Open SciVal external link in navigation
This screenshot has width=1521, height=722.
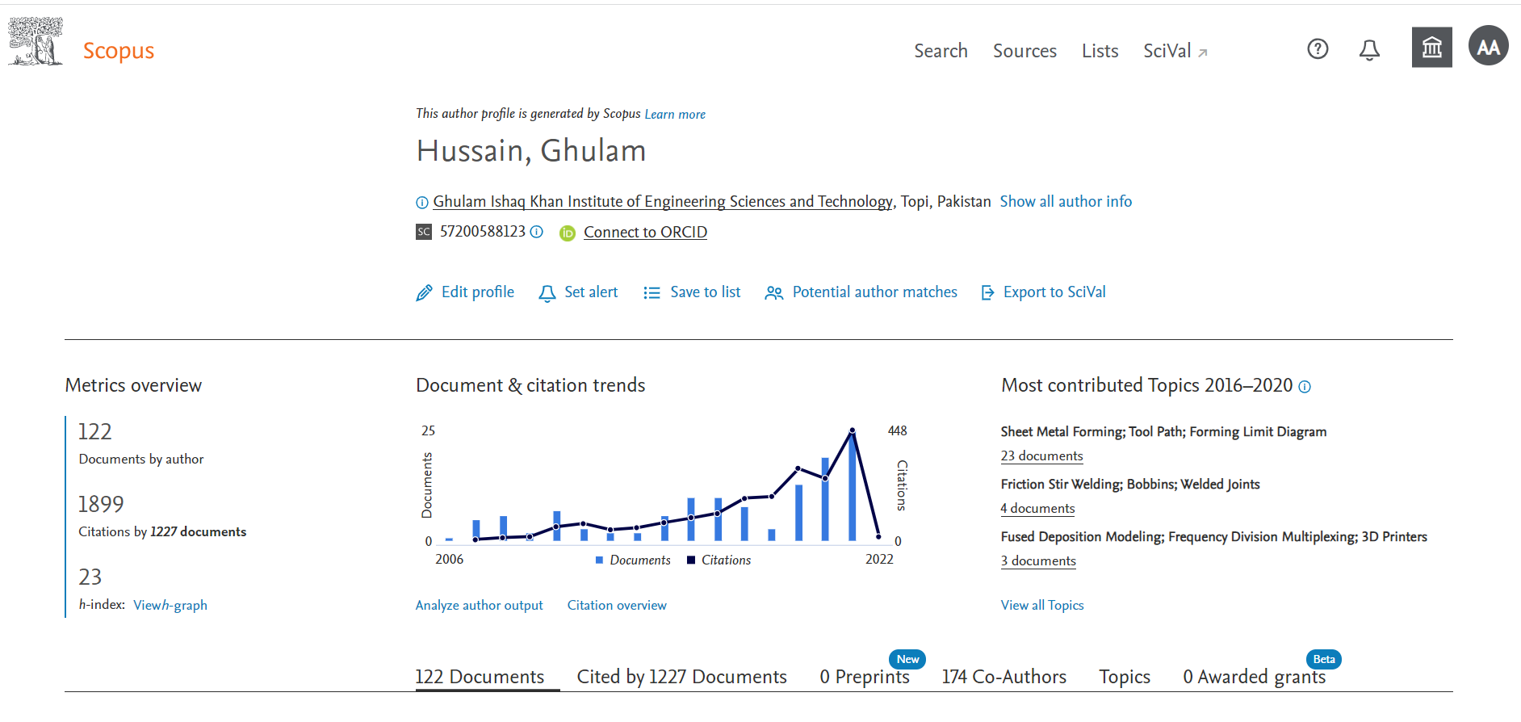click(1175, 51)
